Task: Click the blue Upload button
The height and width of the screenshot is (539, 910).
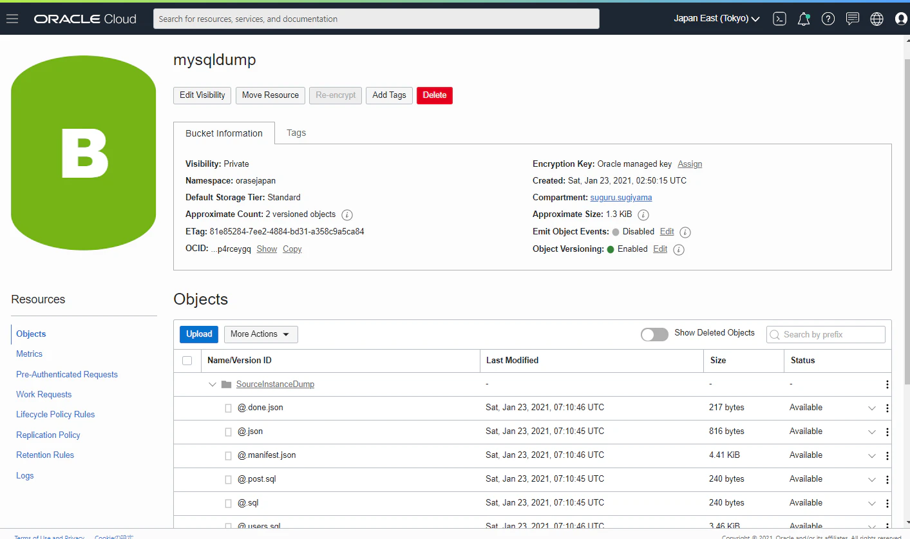Action: coord(199,334)
